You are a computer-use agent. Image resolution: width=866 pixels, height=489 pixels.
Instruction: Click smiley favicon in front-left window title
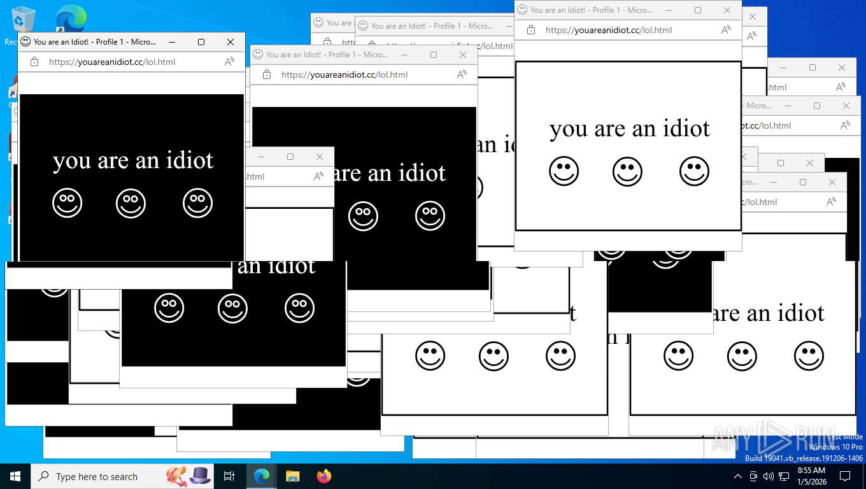coord(25,42)
